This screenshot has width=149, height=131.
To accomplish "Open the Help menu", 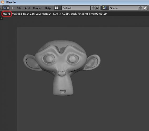I will tap(48, 8).
